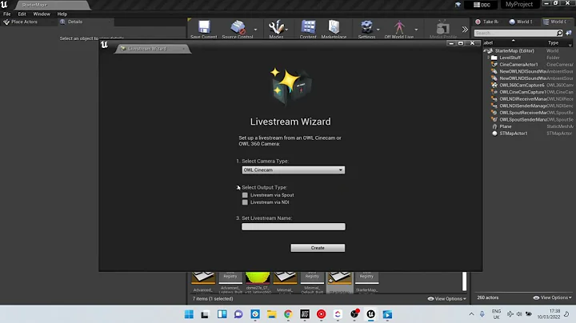This screenshot has height=323, width=576.
Task: Collapse the StarterMap (Editor) tree node
Action: pyautogui.click(x=485, y=50)
